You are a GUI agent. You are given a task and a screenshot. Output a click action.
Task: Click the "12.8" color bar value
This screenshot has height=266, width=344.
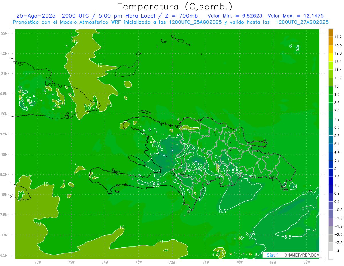(x=338, y=53)
